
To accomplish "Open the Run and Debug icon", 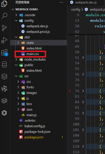I will tap(4, 40).
